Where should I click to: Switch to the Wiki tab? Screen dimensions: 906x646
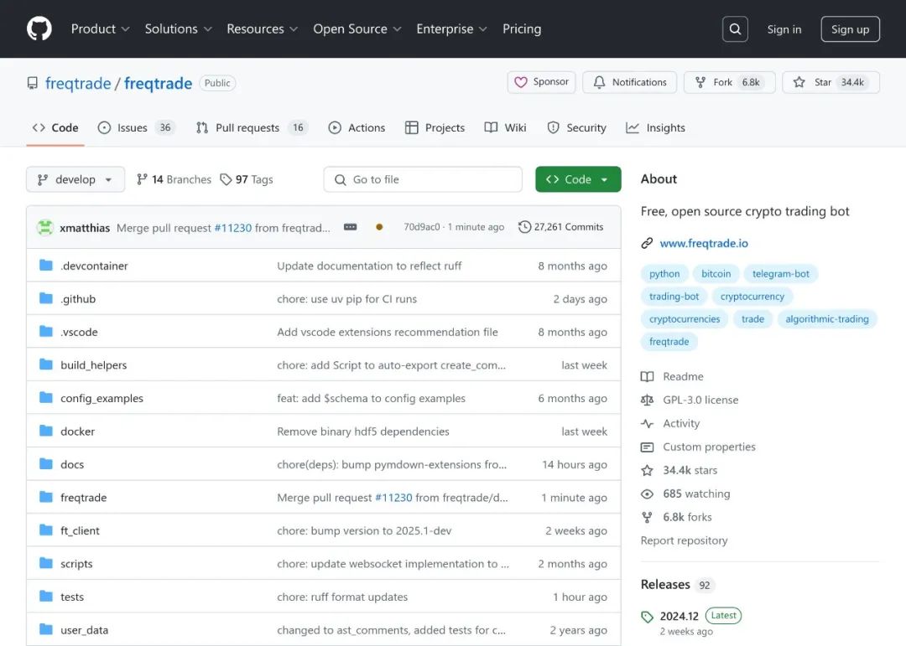click(506, 127)
